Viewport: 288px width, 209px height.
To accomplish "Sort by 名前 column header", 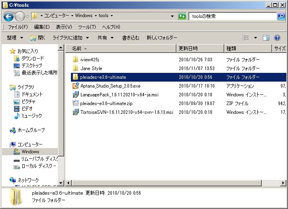I will (x=121, y=49).
